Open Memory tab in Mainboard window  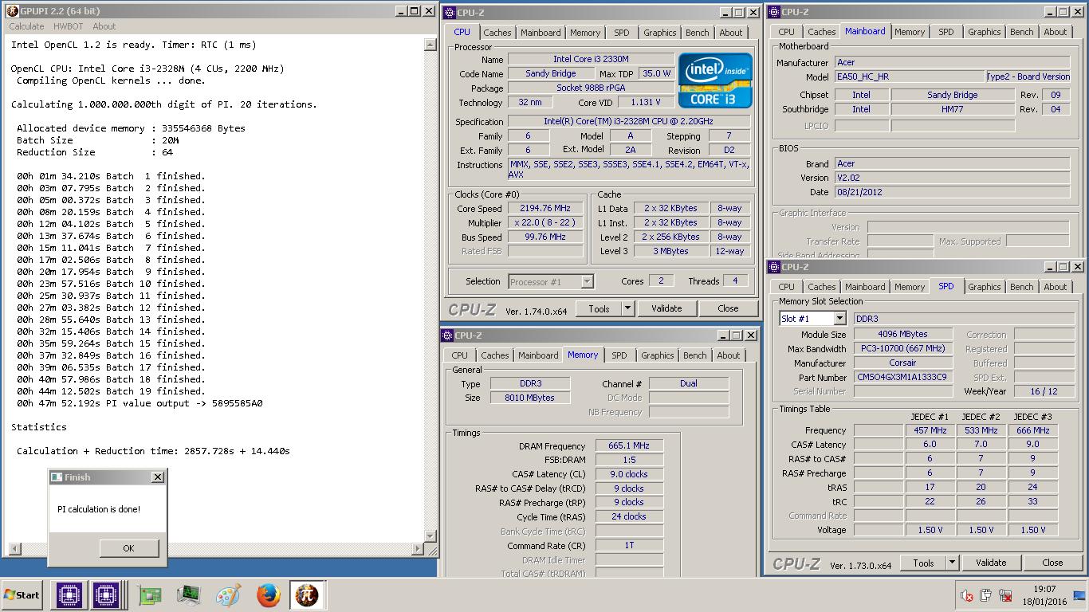tap(910, 32)
